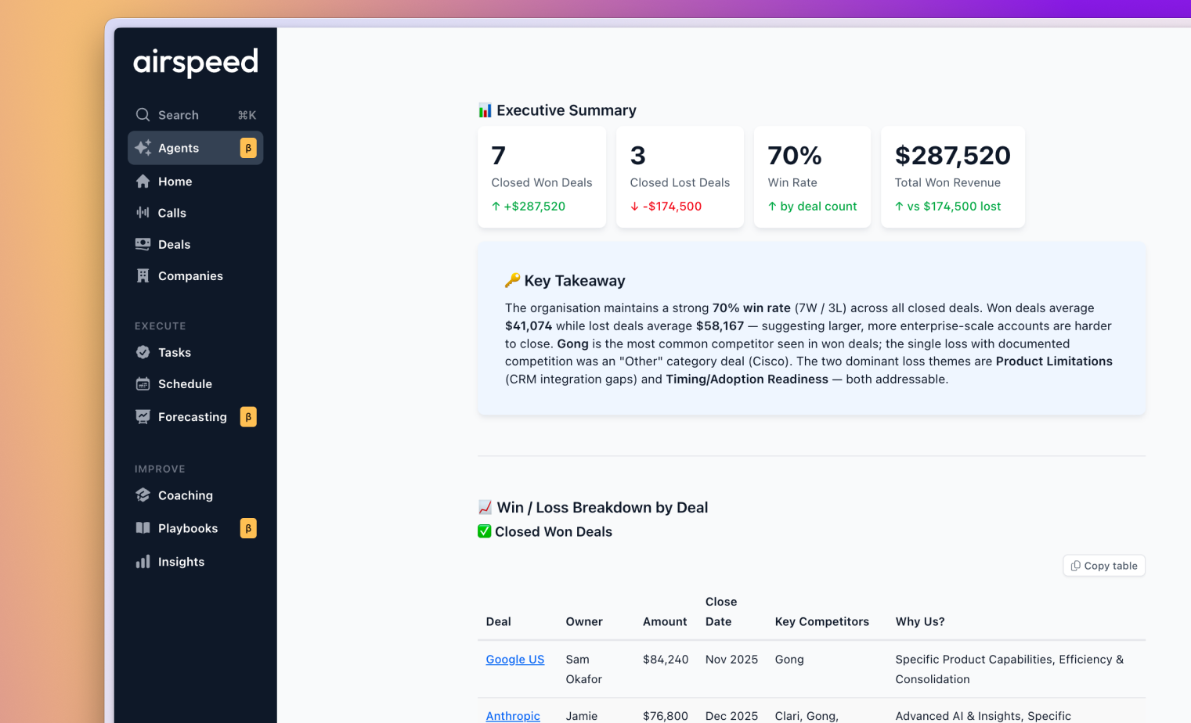1191x723 pixels.
Task: Click the 3 Closed Lost Deals card
Action: (x=680, y=177)
